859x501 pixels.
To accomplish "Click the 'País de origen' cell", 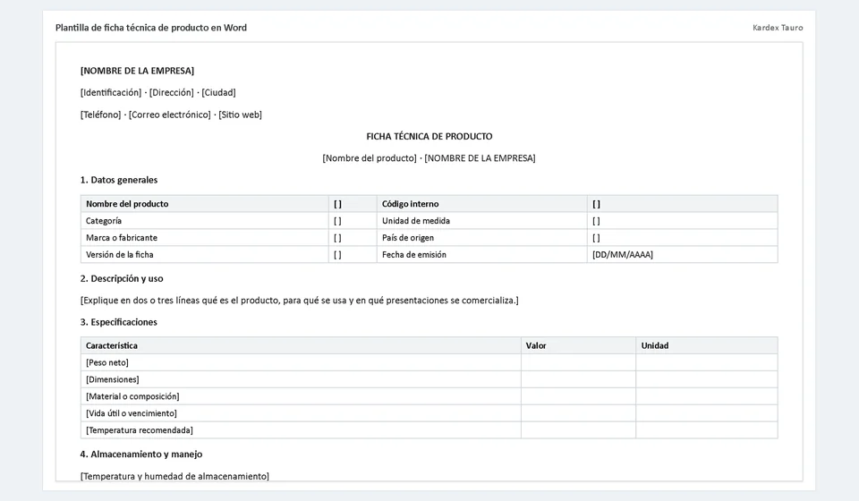I will [x=482, y=238].
